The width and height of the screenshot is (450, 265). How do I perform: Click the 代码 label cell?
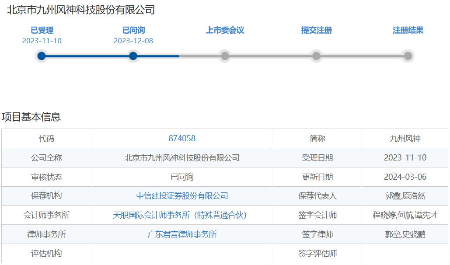[x=46, y=138]
